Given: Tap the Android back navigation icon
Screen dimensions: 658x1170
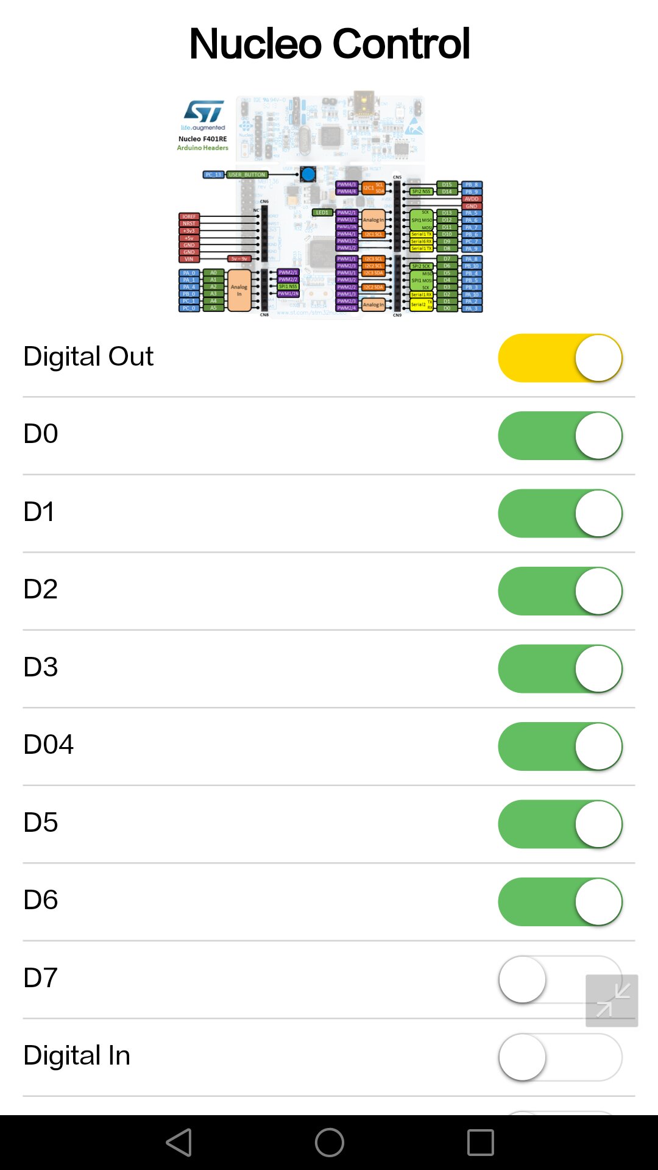Looking at the screenshot, I should pos(179,1142).
